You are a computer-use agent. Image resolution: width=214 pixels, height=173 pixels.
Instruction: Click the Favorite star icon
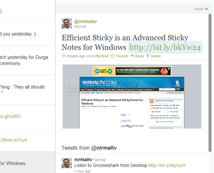113,56
